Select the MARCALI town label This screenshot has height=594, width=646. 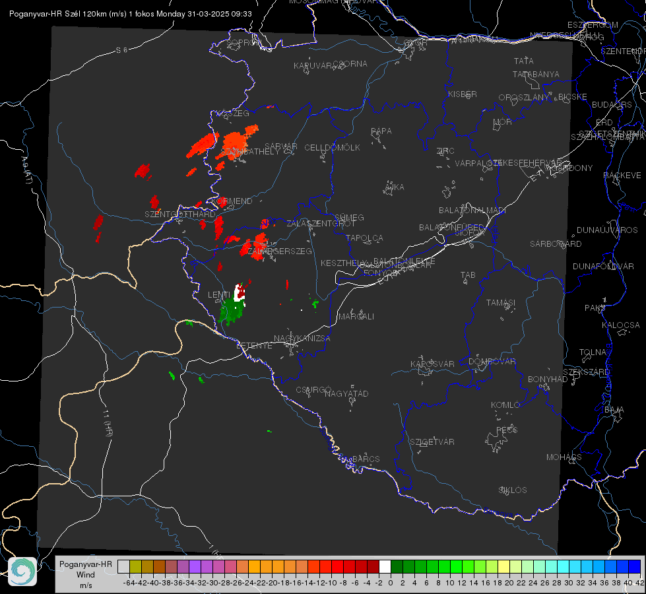click(356, 317)
